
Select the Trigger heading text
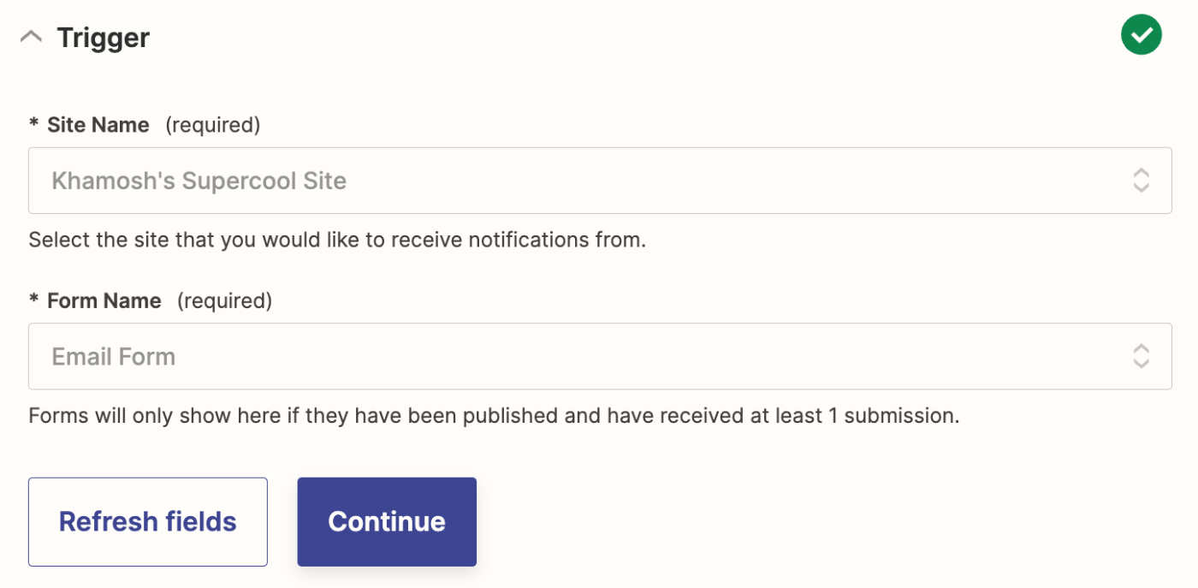click(104, 38)
